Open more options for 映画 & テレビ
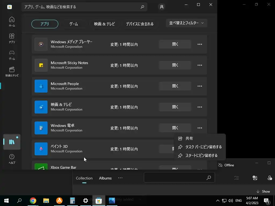 click(200, 107)
